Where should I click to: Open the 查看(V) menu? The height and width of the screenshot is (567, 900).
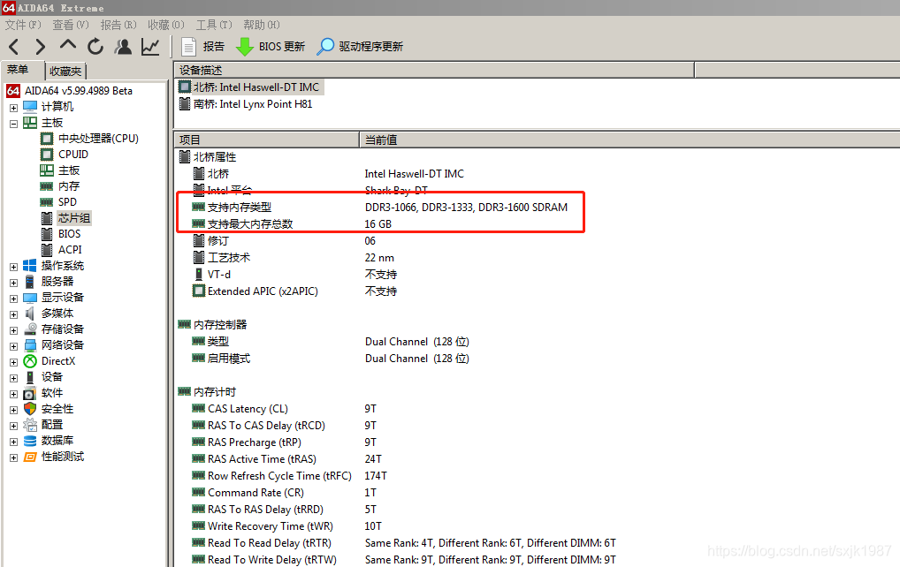click(x=71, y=25)
